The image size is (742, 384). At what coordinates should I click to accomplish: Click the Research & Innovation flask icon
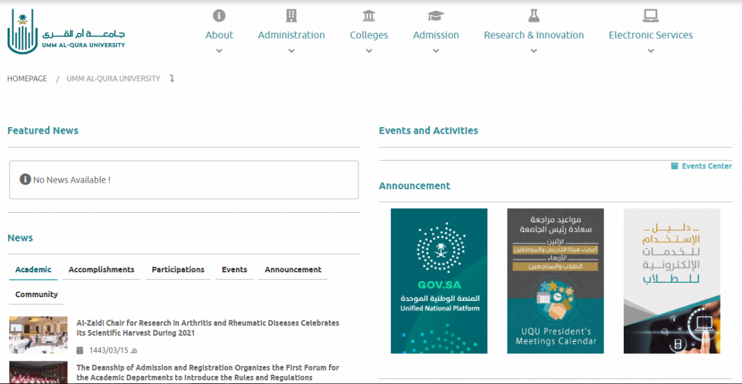[533, 15]
